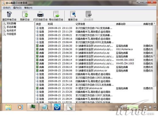This screenshot has height=118, width=158.
Task: Sort by the 病毒处理 column header
Action: click(x=148, y=24)
